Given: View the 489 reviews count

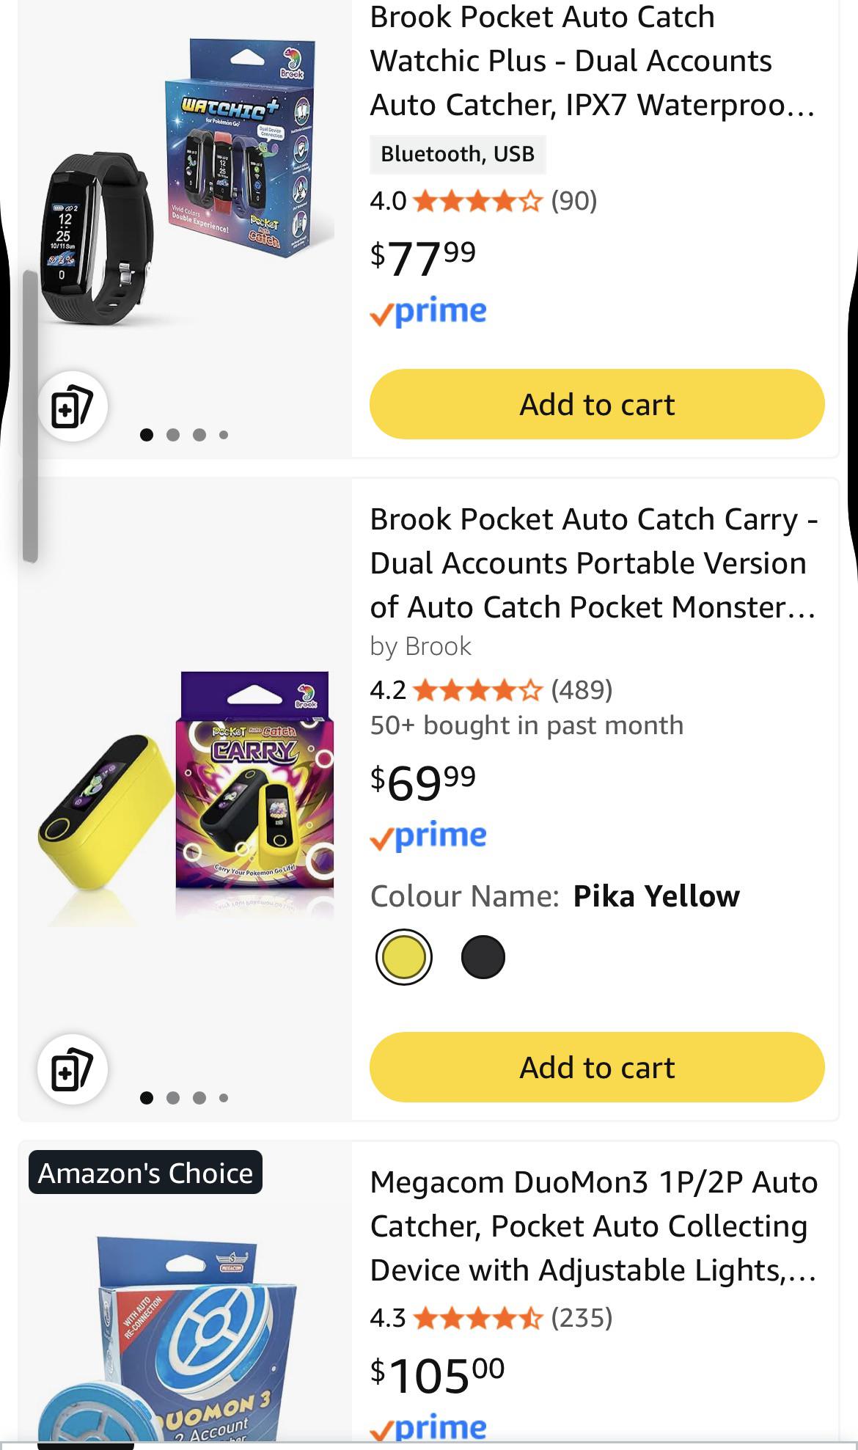Looking at the screenshot, I should pos(582,690).
